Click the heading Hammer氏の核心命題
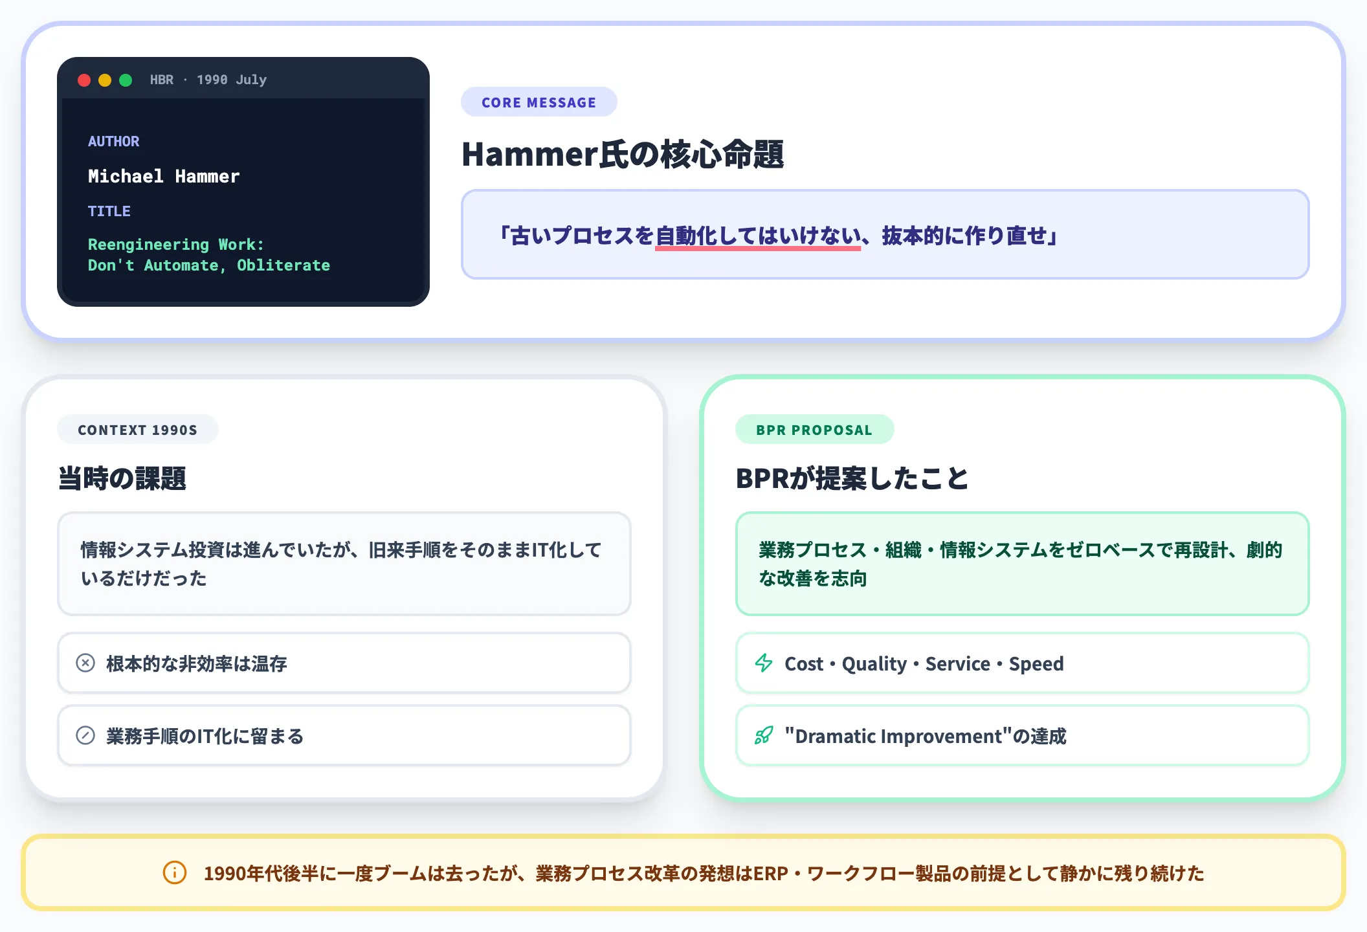Screen dimensions: 1367x932 623,155
